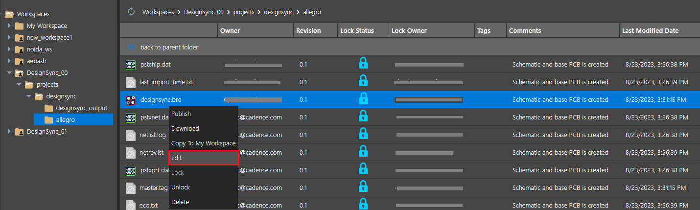Choose Delete from the context menu
The image size is (700, 210).
point(203,202)
